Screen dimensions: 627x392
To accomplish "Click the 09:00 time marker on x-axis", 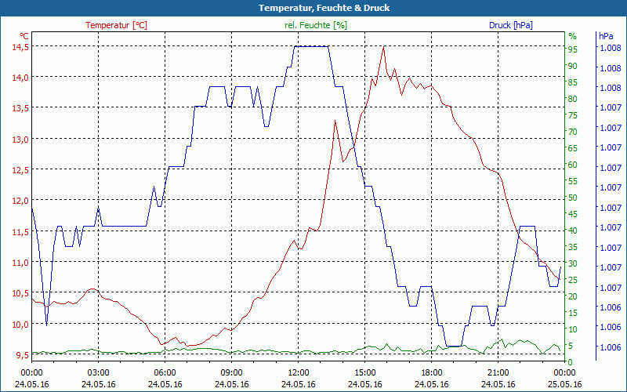I will click(231, 372).
